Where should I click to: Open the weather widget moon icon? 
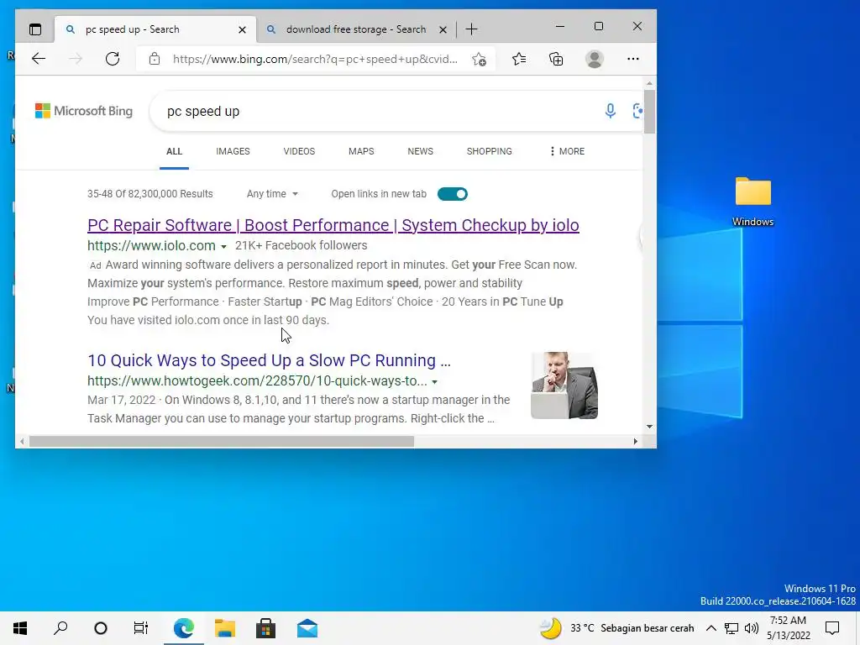coord(551,628)
